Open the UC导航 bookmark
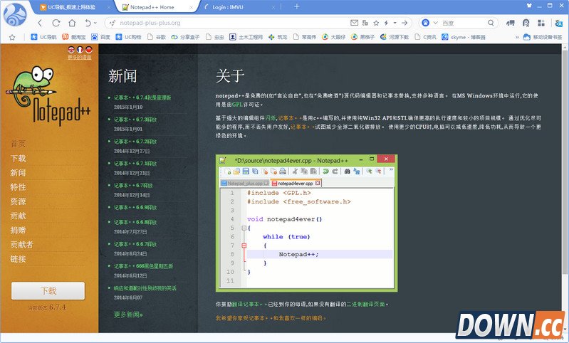Viewport: 569px width, 343px height. (x=44, y=37)
